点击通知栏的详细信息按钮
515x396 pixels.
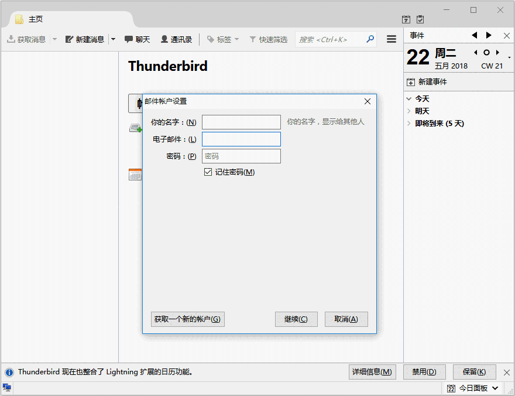pos(372,371)
